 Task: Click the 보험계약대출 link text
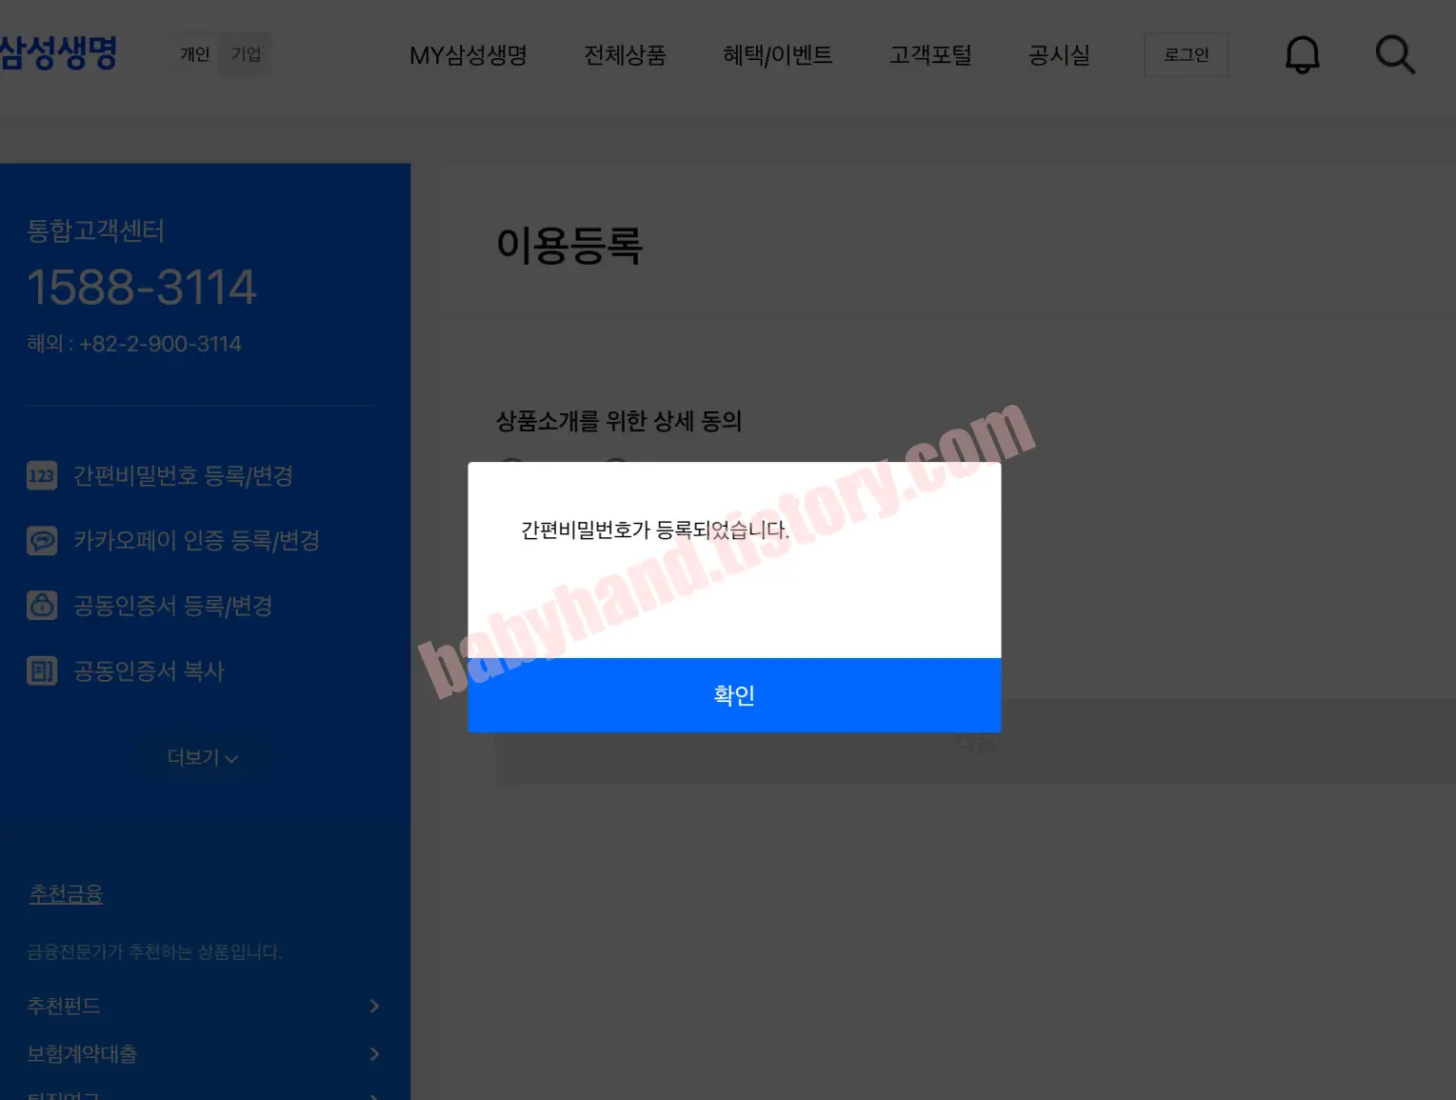coord(82,1054)
